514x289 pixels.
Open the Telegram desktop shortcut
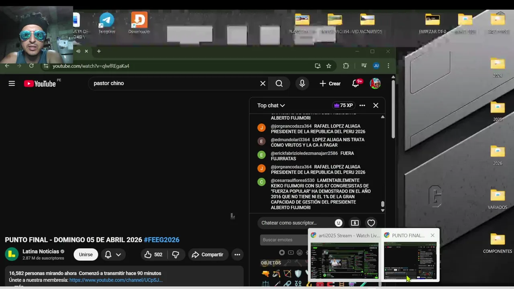[x=107, y=23]
